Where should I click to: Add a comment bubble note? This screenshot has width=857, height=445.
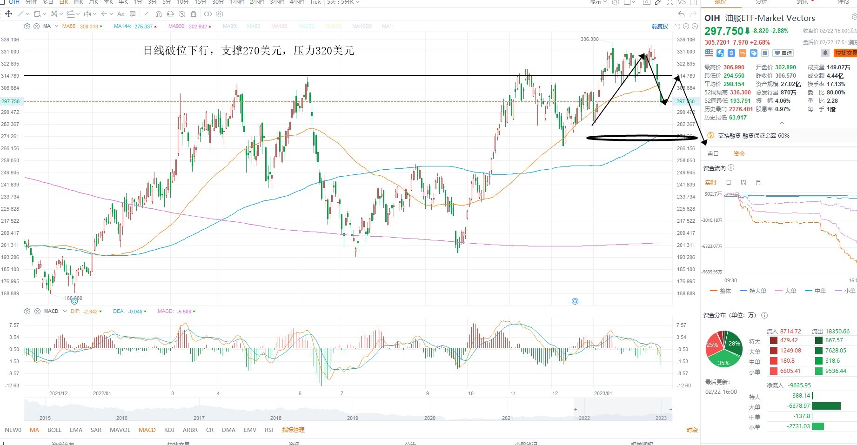[x=133, y=14]
